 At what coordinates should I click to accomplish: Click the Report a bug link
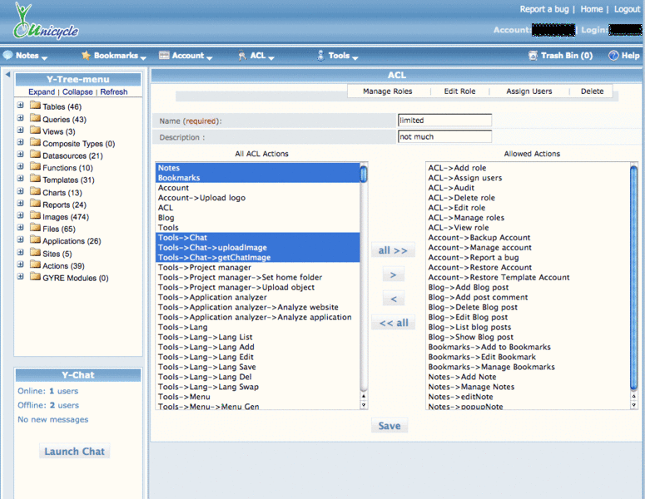click(x=544, y=9)
